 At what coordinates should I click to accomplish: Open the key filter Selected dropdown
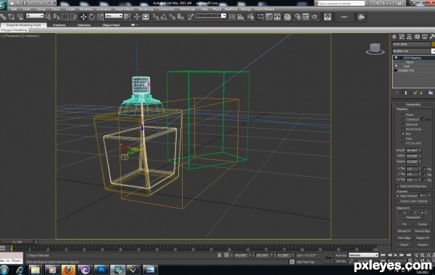point(363,255)
